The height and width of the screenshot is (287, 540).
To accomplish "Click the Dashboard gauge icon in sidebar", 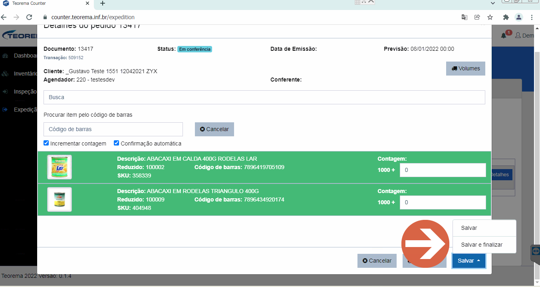I will click(5, 56).
